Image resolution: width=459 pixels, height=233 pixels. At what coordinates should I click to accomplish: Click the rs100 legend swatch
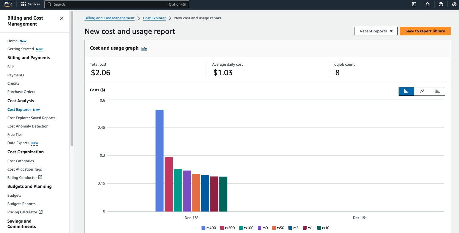(241, 228)
